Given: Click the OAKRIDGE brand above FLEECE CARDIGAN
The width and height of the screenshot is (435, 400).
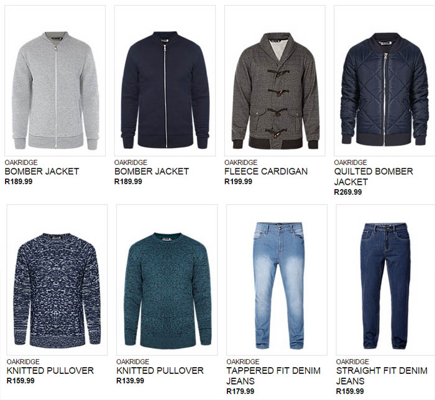Looking at the screenshot, I should coord(241,162).
